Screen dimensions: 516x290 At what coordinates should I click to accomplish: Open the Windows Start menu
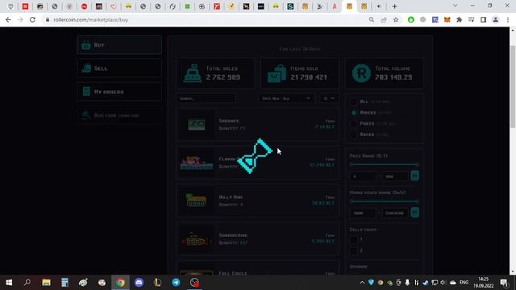pos(9,283)
